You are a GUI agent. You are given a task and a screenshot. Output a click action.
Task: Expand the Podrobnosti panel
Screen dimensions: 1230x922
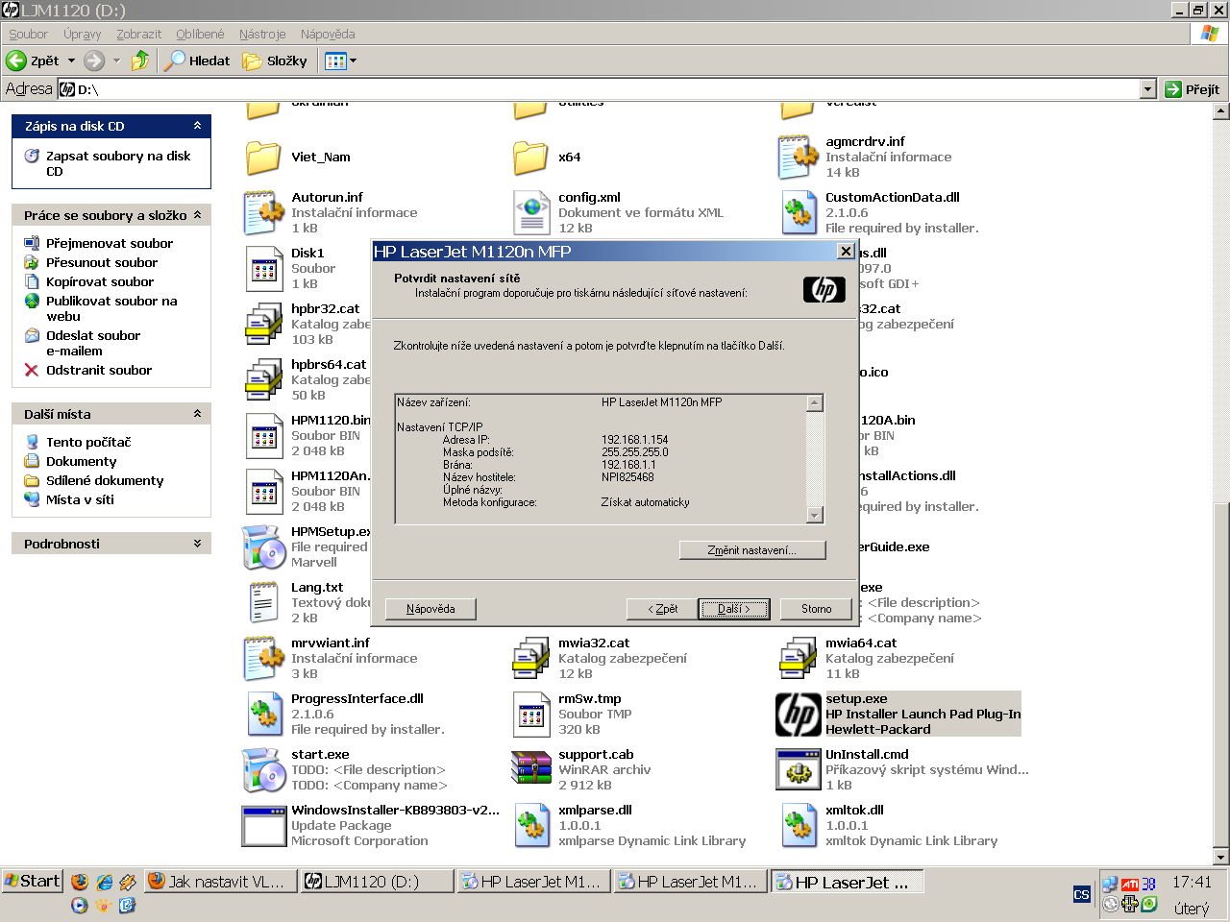pos(197,544)
